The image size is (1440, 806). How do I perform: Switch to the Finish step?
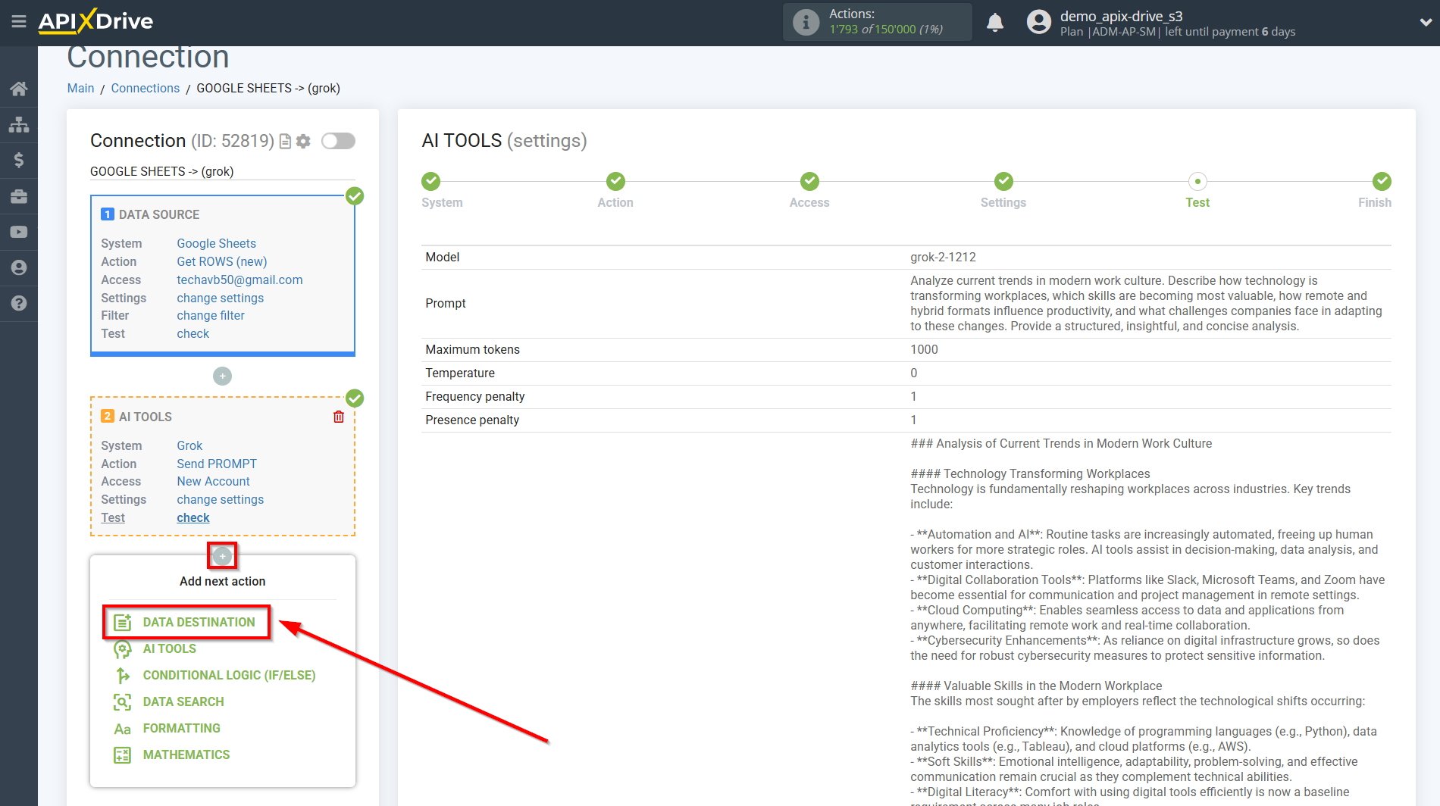point(1380,189)
